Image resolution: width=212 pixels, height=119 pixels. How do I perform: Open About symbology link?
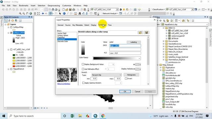pos(64,84)
